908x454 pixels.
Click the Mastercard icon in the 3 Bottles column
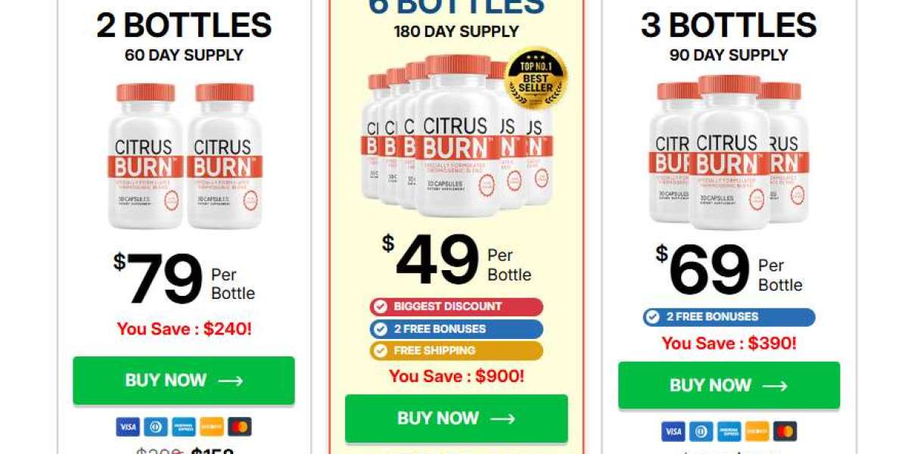coord(785,431)
